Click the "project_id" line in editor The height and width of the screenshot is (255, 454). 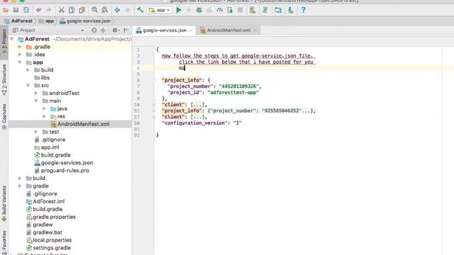pyautogui.click(x=213, y=93)
